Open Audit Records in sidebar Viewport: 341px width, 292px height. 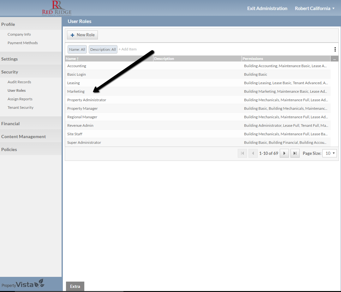pos(19,82)
